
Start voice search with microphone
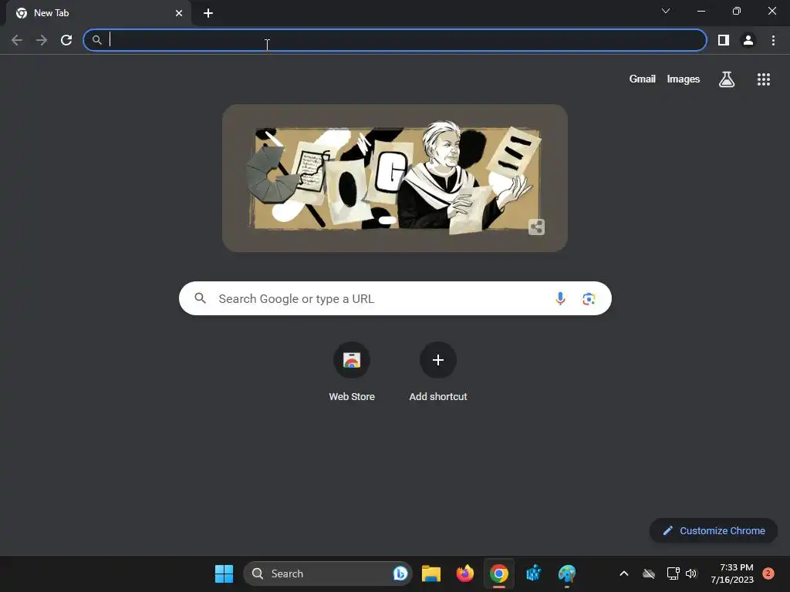click(x=560, y=298)
